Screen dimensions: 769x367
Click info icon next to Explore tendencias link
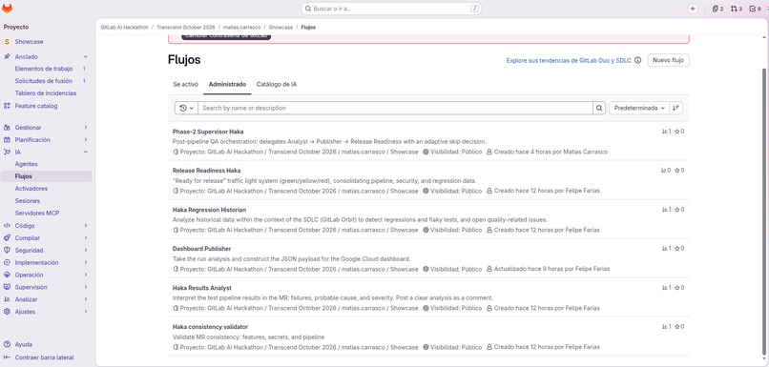tap(637, 60)
